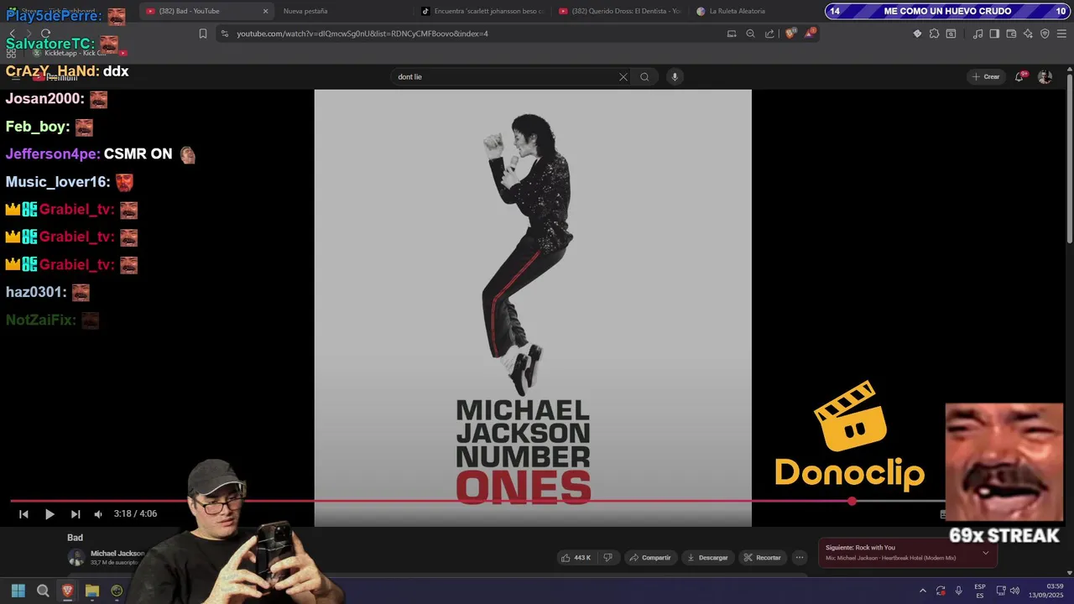Switch to 'La Ruleta Aleatoria' tab
This screenshot has height=604, width=1074.
730,11
